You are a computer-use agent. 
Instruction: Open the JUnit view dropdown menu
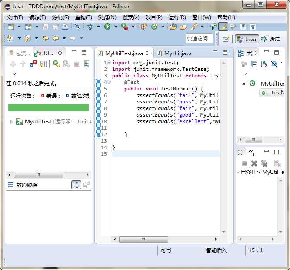point(13,73)
